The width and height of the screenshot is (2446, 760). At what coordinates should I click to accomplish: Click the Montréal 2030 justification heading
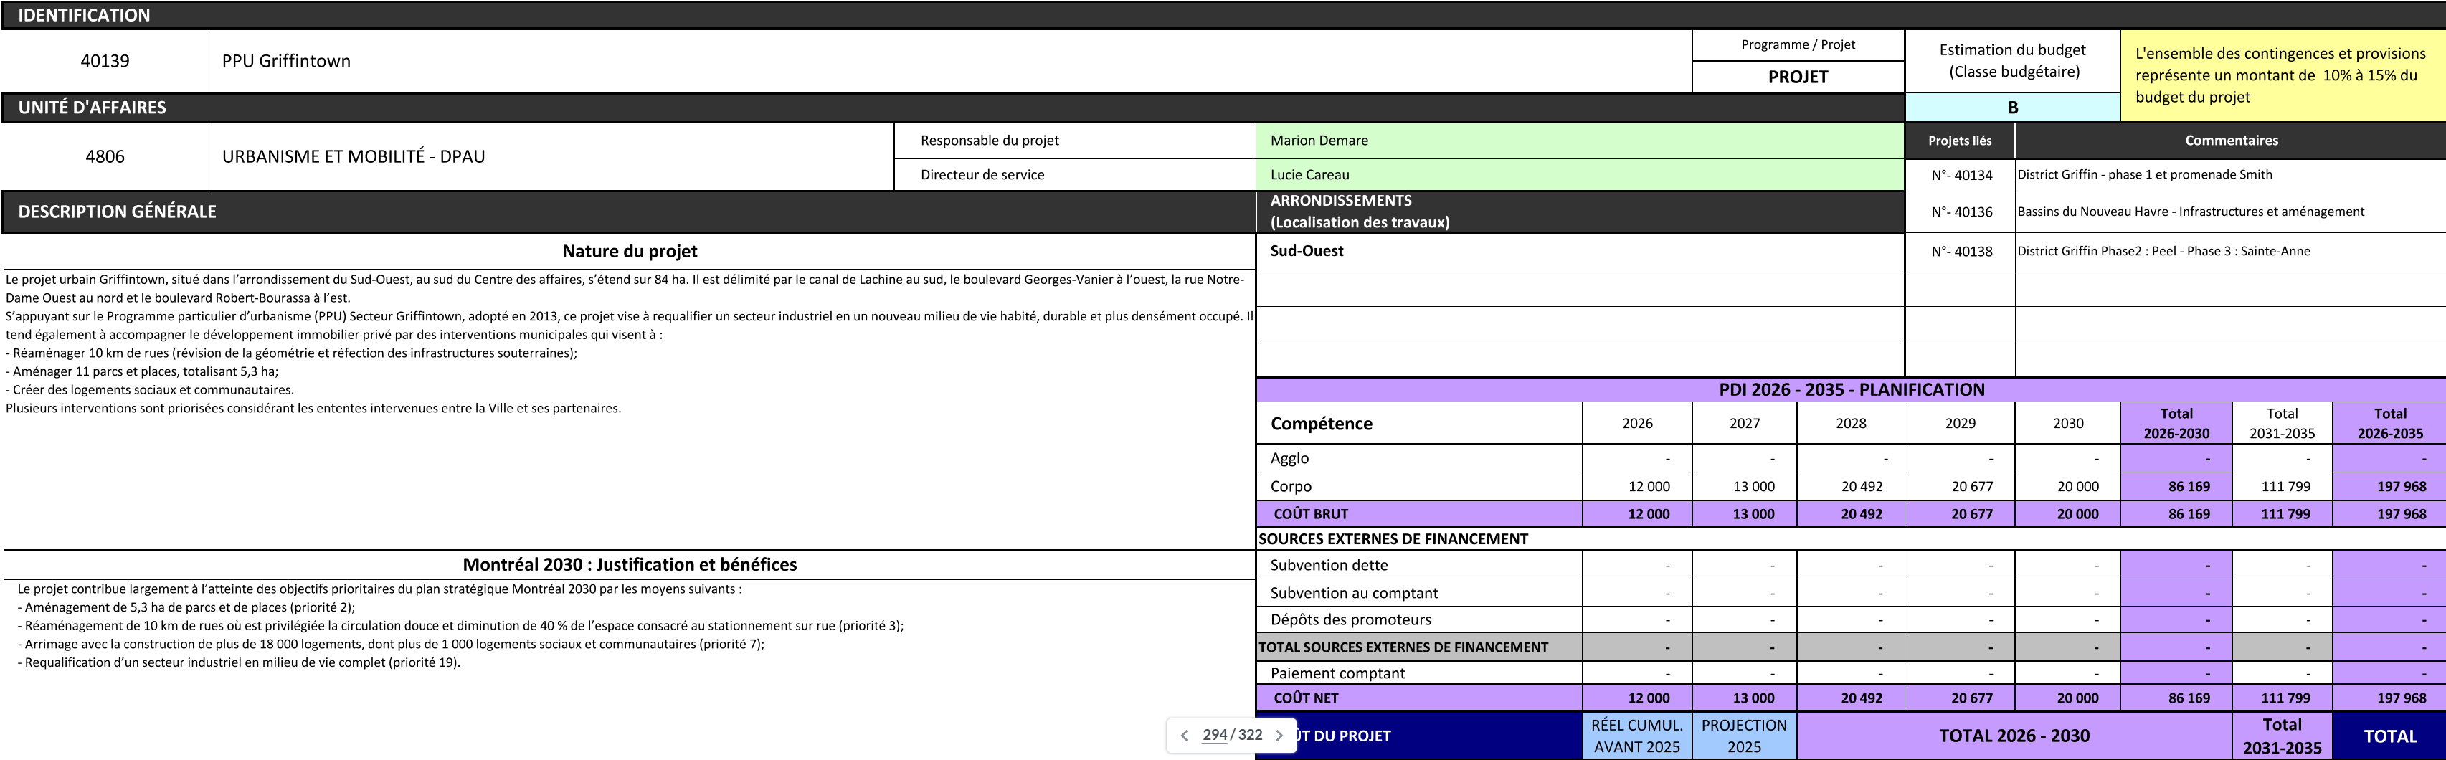(x=630, y=564)
